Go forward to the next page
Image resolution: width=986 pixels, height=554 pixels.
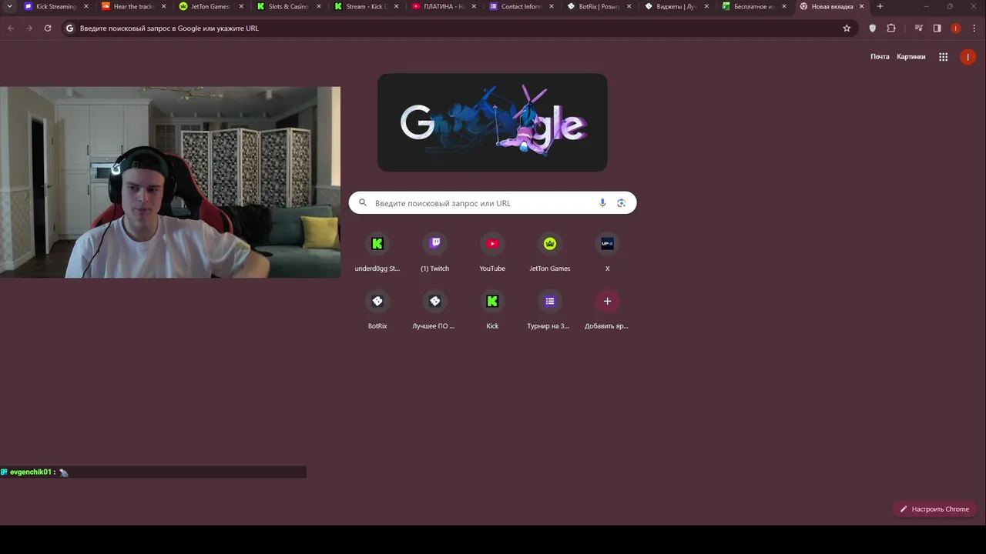[x=29, y=28]
